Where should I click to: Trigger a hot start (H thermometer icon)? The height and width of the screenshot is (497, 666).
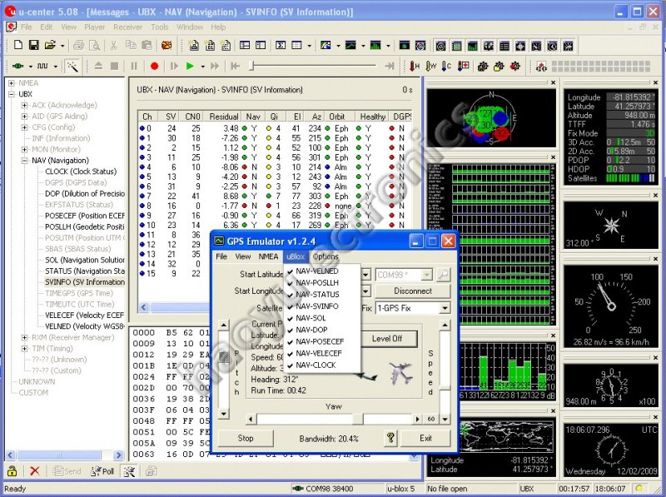point(414,67)
